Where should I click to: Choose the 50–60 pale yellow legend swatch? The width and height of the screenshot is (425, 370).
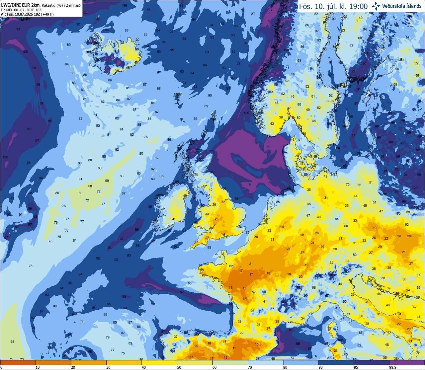tap(195, 362)
